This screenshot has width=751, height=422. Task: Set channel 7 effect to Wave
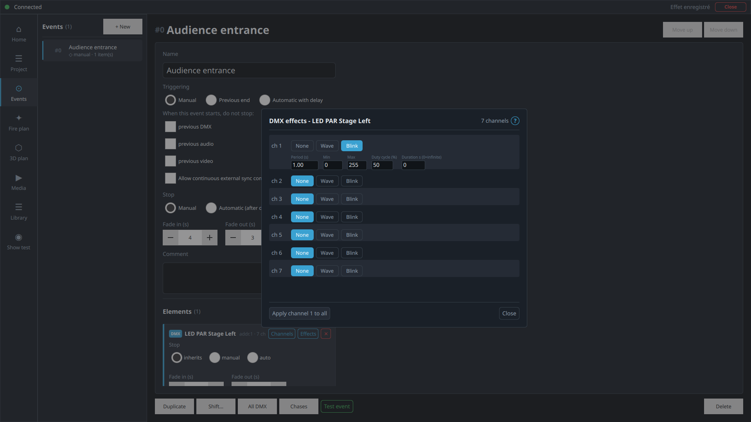(x=327, y=271)
